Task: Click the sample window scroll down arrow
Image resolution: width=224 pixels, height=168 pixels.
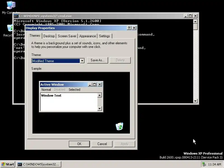Action: click(100, 109)
